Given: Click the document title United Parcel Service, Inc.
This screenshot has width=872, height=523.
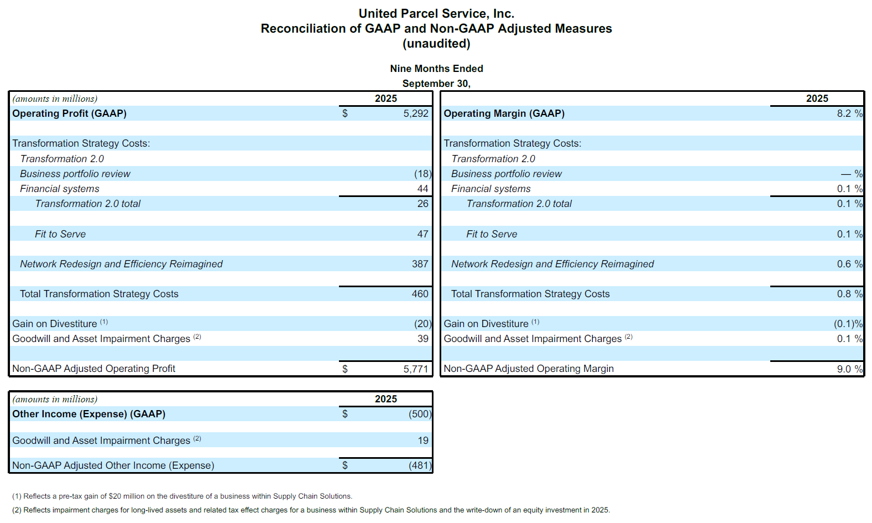Looking at the screenshot, I should click(436, 13).
